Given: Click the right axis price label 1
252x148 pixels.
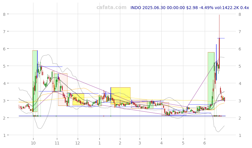Looking at the screenshot, I should pos(240,135).
